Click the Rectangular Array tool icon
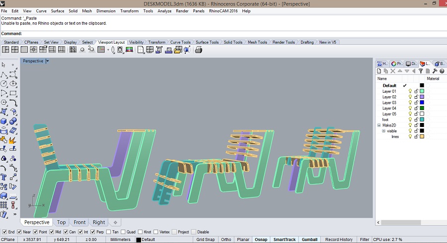 (4, 205)
